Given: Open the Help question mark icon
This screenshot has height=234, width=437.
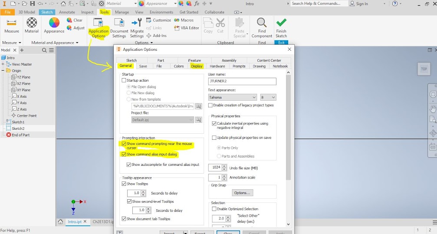Looking at the screenshot, I should [394, 3].
